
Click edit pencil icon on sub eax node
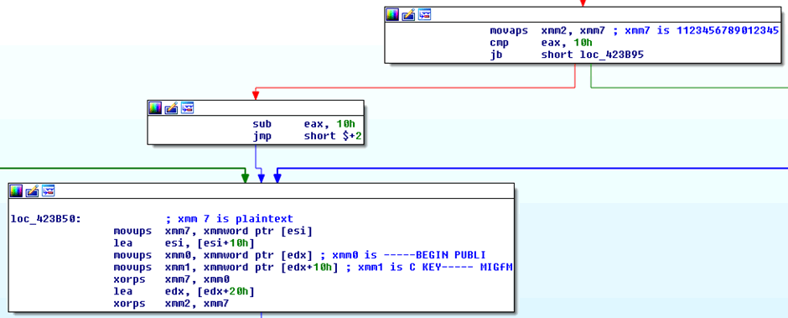(x=171, y=107)
